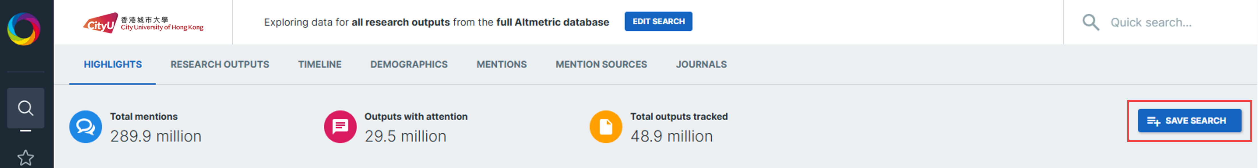1258x168 pixels.
Task: Click the pink Outputs with attention icon
Action: pos(340,127)
